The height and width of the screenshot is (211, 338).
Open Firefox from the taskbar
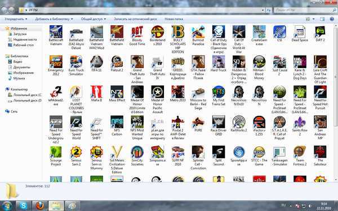(x=39, y=206)
